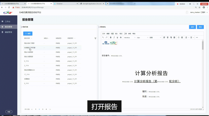This screenshot has height=116, width=209.
Task: Click the 模板管理 sidebar icon
Action: tap(3, 32)
